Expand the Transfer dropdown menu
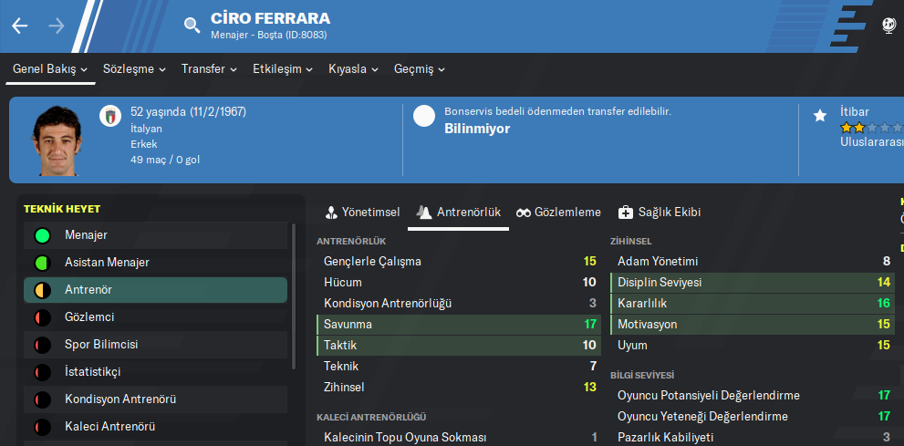 (x=209, y=68)
